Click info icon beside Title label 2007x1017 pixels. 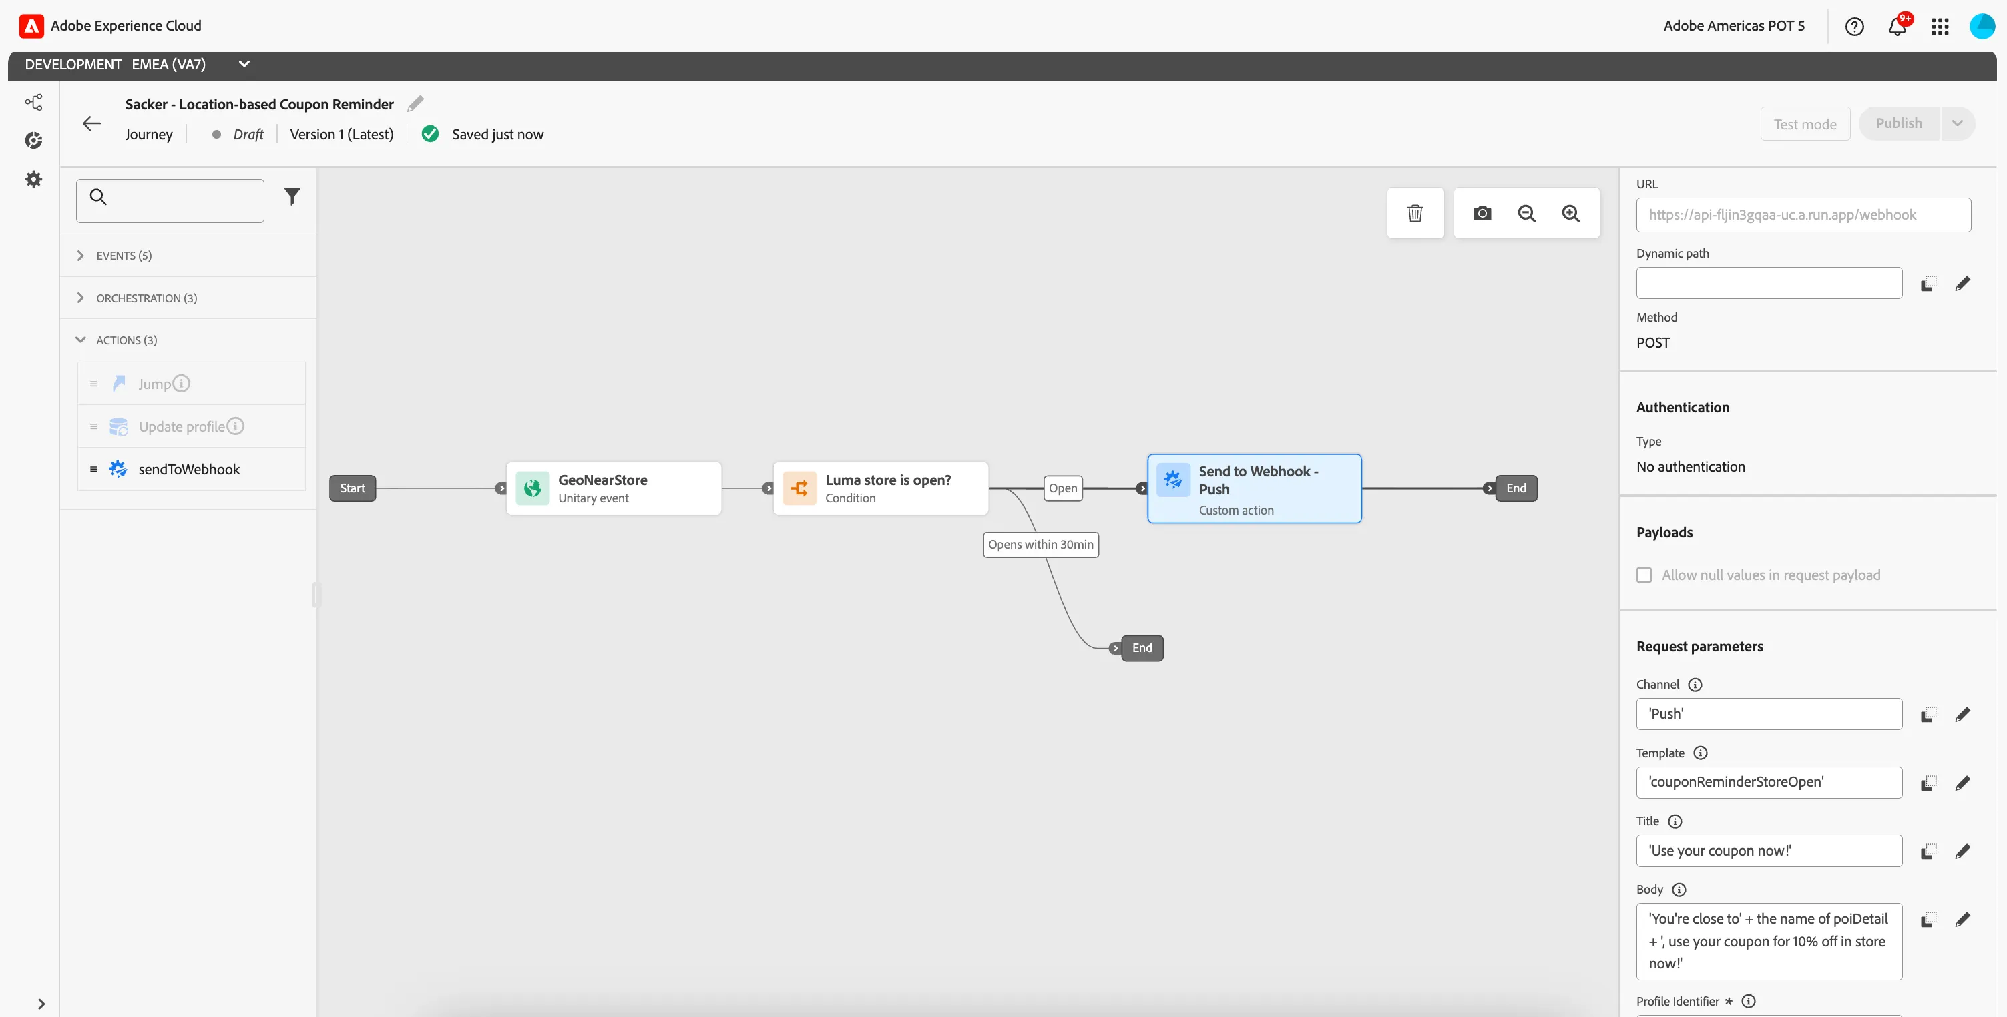[x=1675, y=821]
